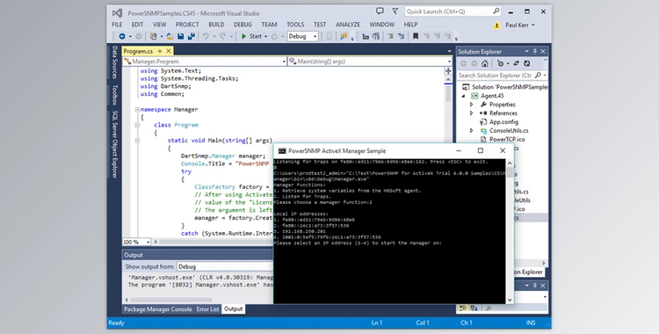Screen dimensions: 659x334
Task: Collapse the class Program code block
Action: click(137, 125)
